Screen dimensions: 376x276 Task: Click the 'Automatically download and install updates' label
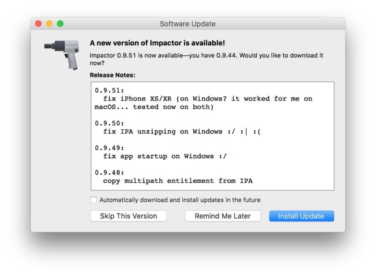[x=180, y=200]
